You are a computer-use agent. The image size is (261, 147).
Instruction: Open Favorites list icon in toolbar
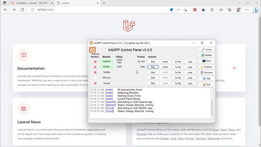(x=221, y=10)
